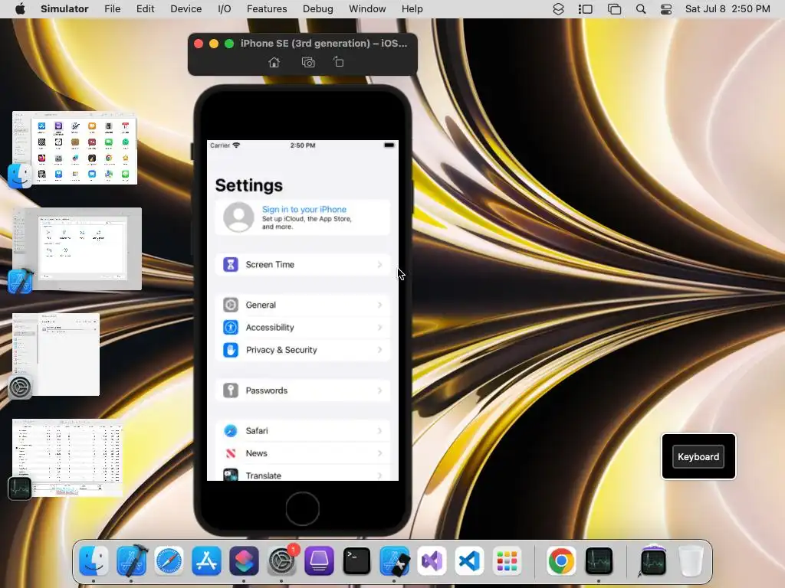The image size is (785, 588).
Task: Open the Features menu
Action: (x=267, y=9)
